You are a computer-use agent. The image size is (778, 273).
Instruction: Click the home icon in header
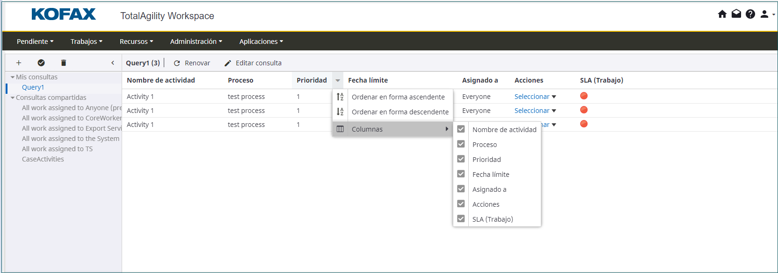point(722,14)
